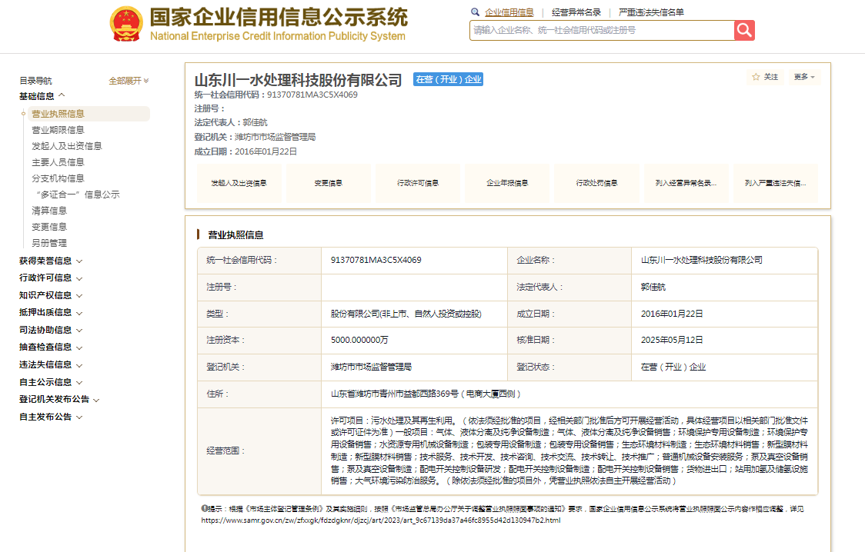Select the 严重违法失信名单 search tab
The width and height of the screenshot is (865, 552).
click(x=651, y=12)
